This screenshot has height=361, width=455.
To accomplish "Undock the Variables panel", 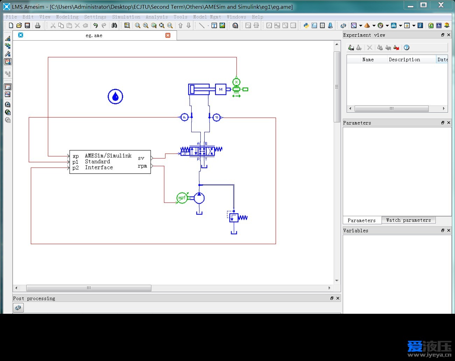I will tap(443, 231).
